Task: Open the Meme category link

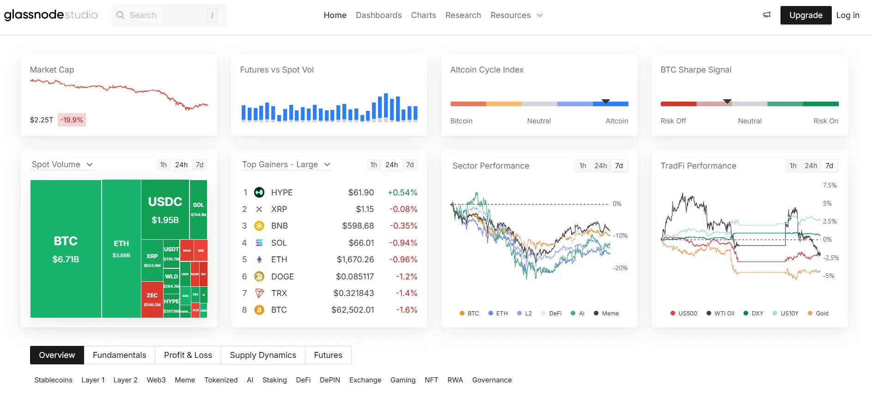Action: point(185,380)
